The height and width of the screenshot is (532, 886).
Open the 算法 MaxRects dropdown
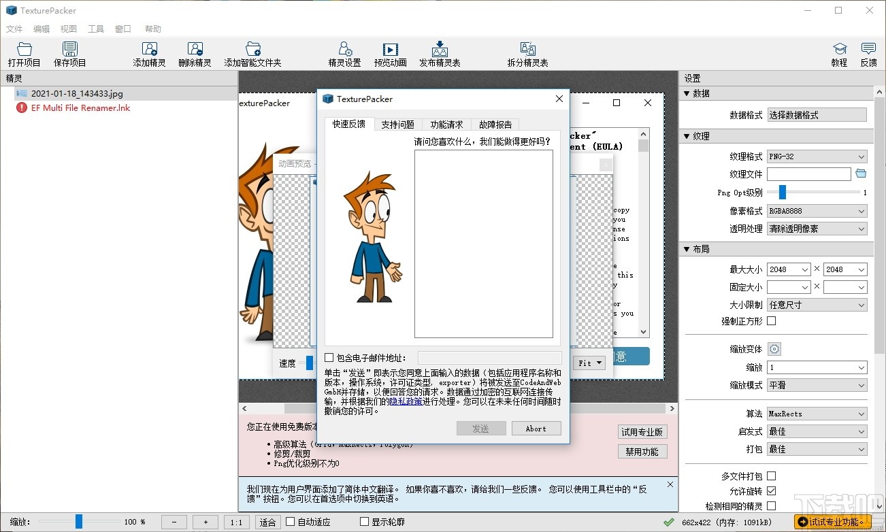[817, 414]
